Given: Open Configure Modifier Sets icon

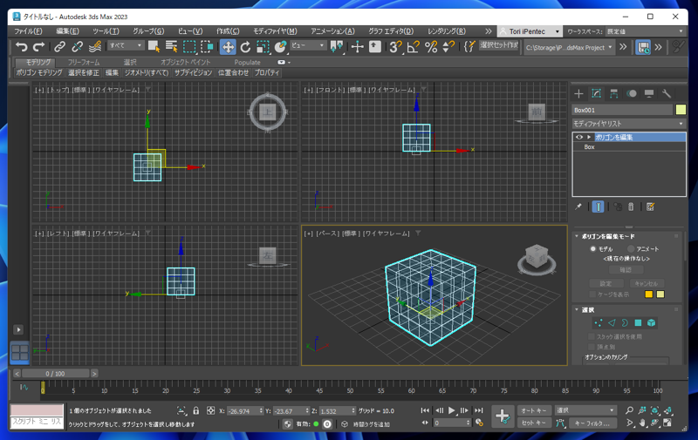Looking at the screenshot, I should click(650, 206).
